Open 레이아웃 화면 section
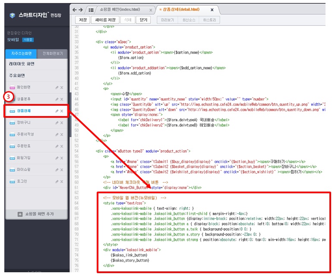The image size is (335, 277). tap(37, 64)
